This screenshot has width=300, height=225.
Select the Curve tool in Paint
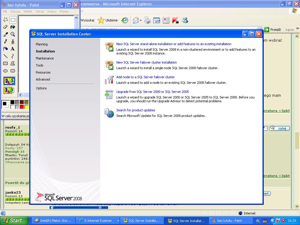(13, 56)
